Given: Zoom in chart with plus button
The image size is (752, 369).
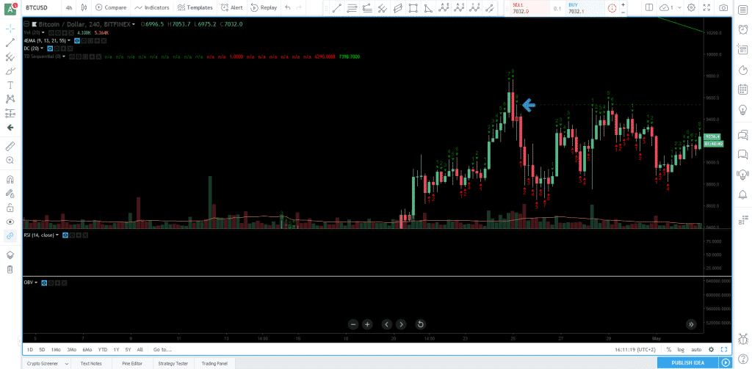Looking at the screenshot, I should 367,324.
